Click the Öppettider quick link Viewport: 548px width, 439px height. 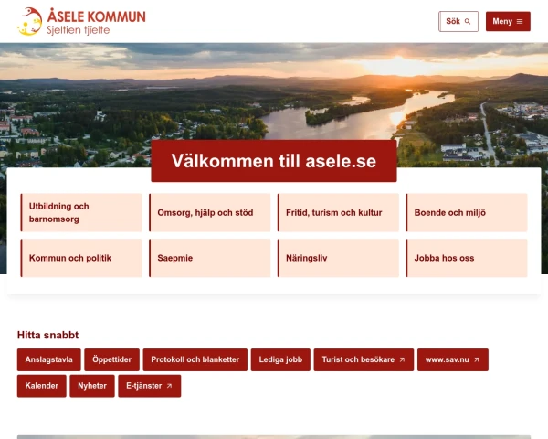111,359
